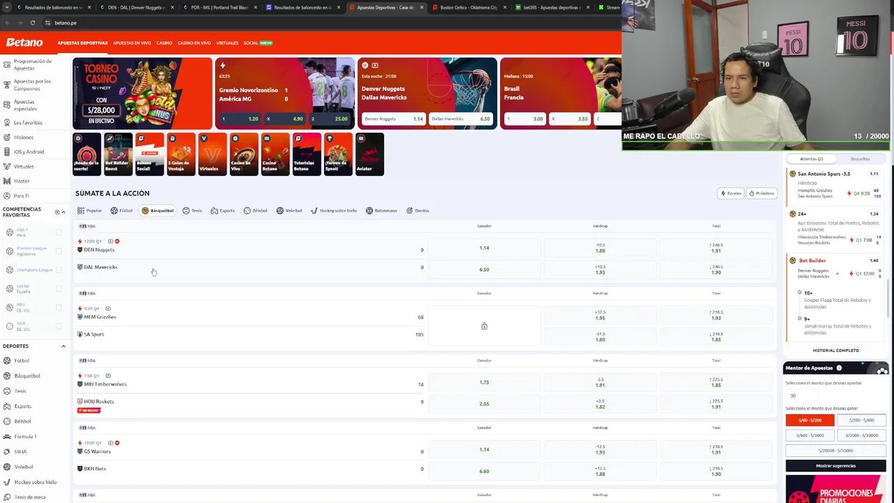The height and width of the screenshot is (503, 894).
Task: Open Mentor de Apuestas info icon
Action: pyautogui.click(x=839, y=368)
